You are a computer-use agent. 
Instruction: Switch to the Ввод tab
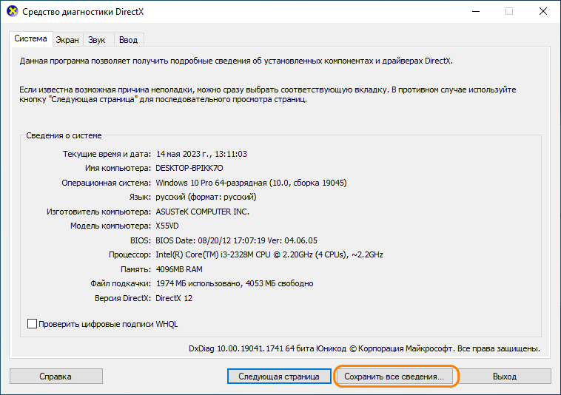[x=129, y=40]
